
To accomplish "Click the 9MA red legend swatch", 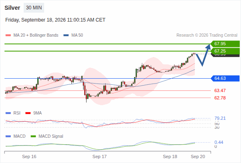I will point(28,113).
